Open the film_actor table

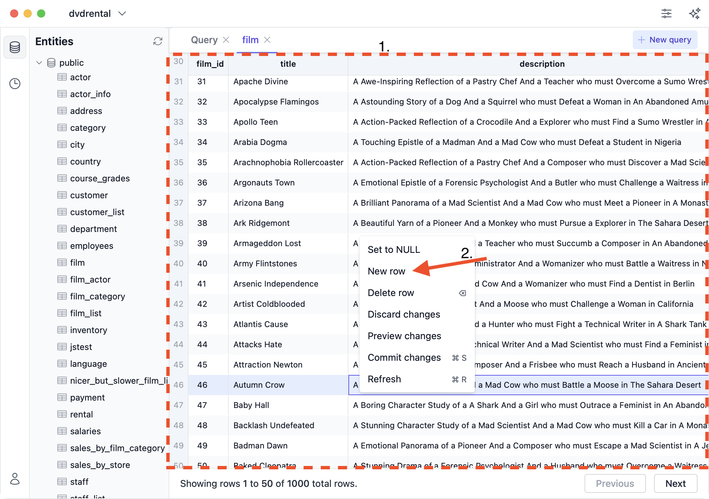point(90,280)
